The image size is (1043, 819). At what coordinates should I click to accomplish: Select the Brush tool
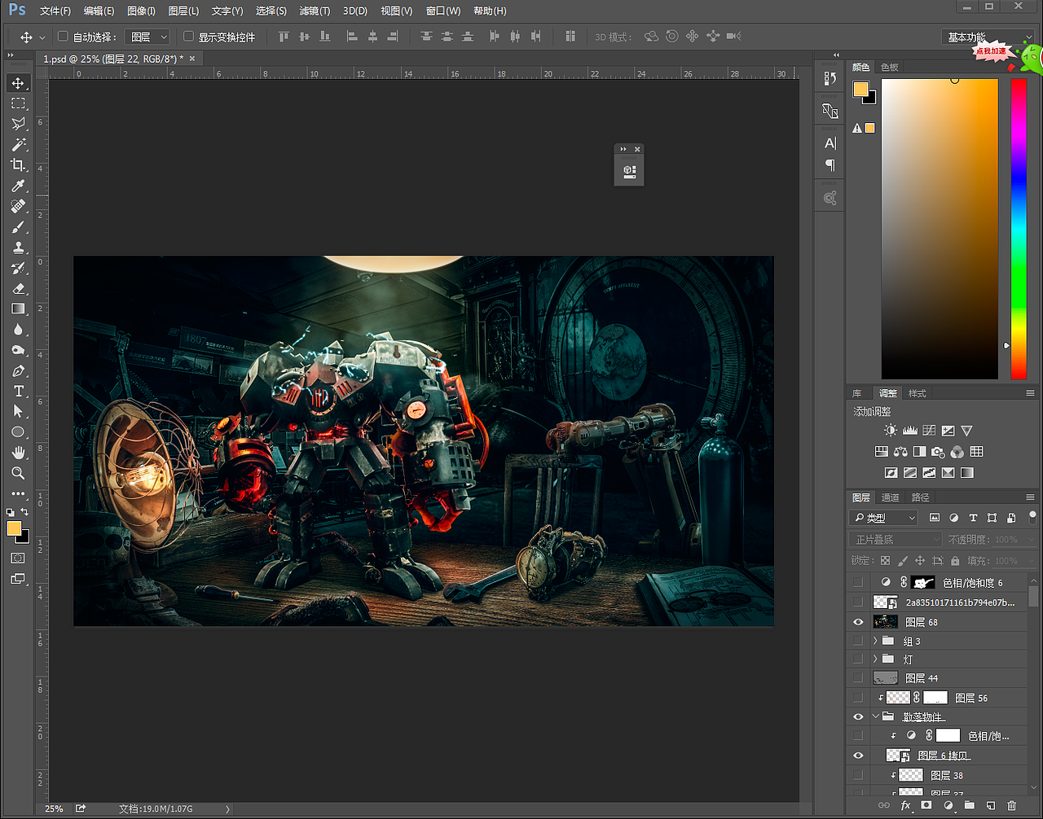pos(18,227)
